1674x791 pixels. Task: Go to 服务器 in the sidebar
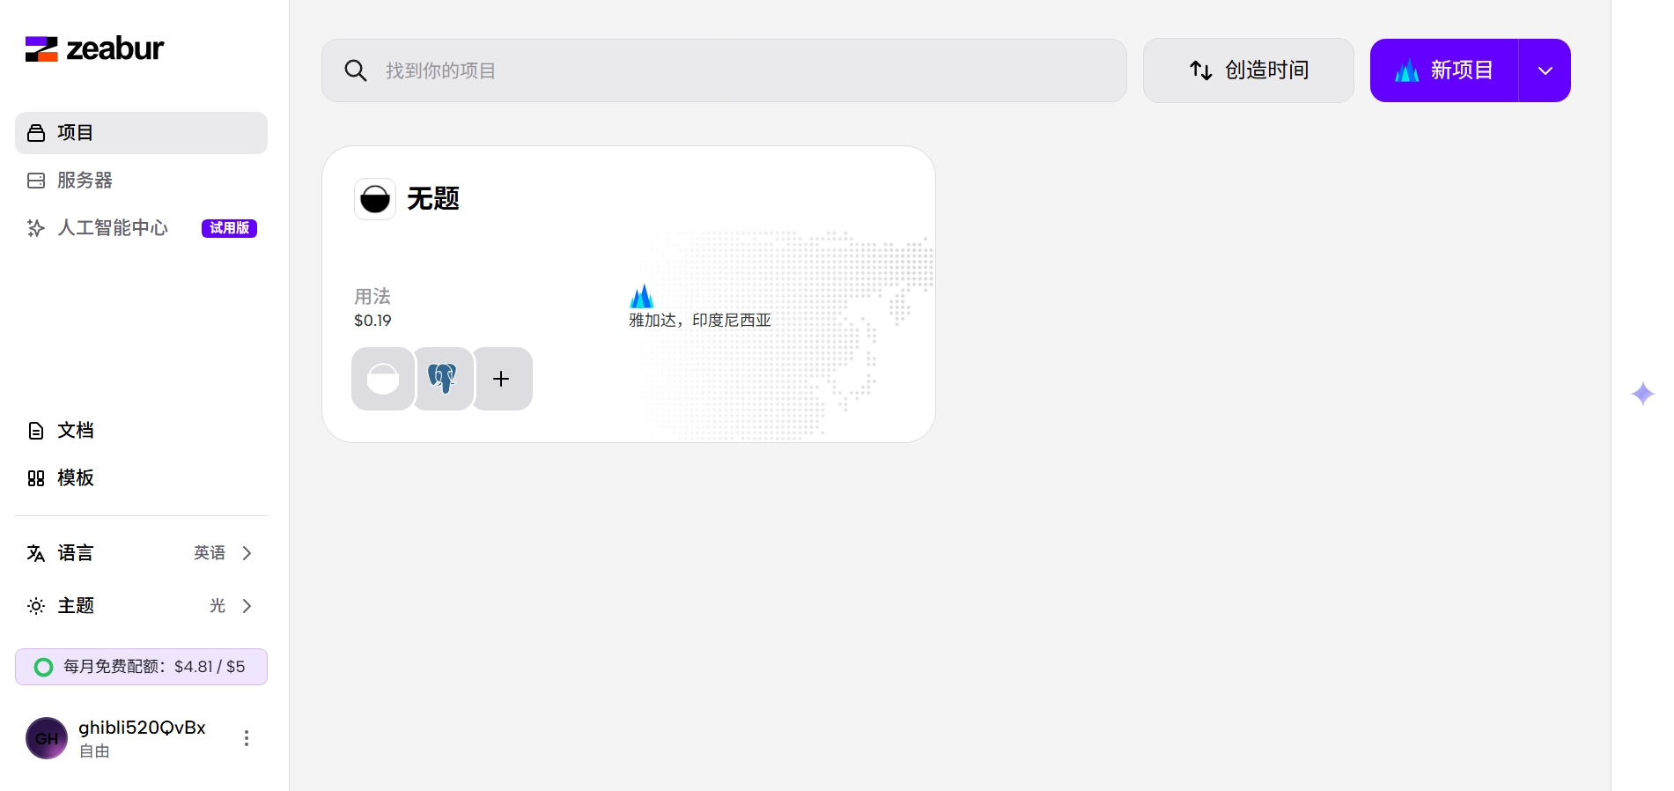(x=85, y=181)
